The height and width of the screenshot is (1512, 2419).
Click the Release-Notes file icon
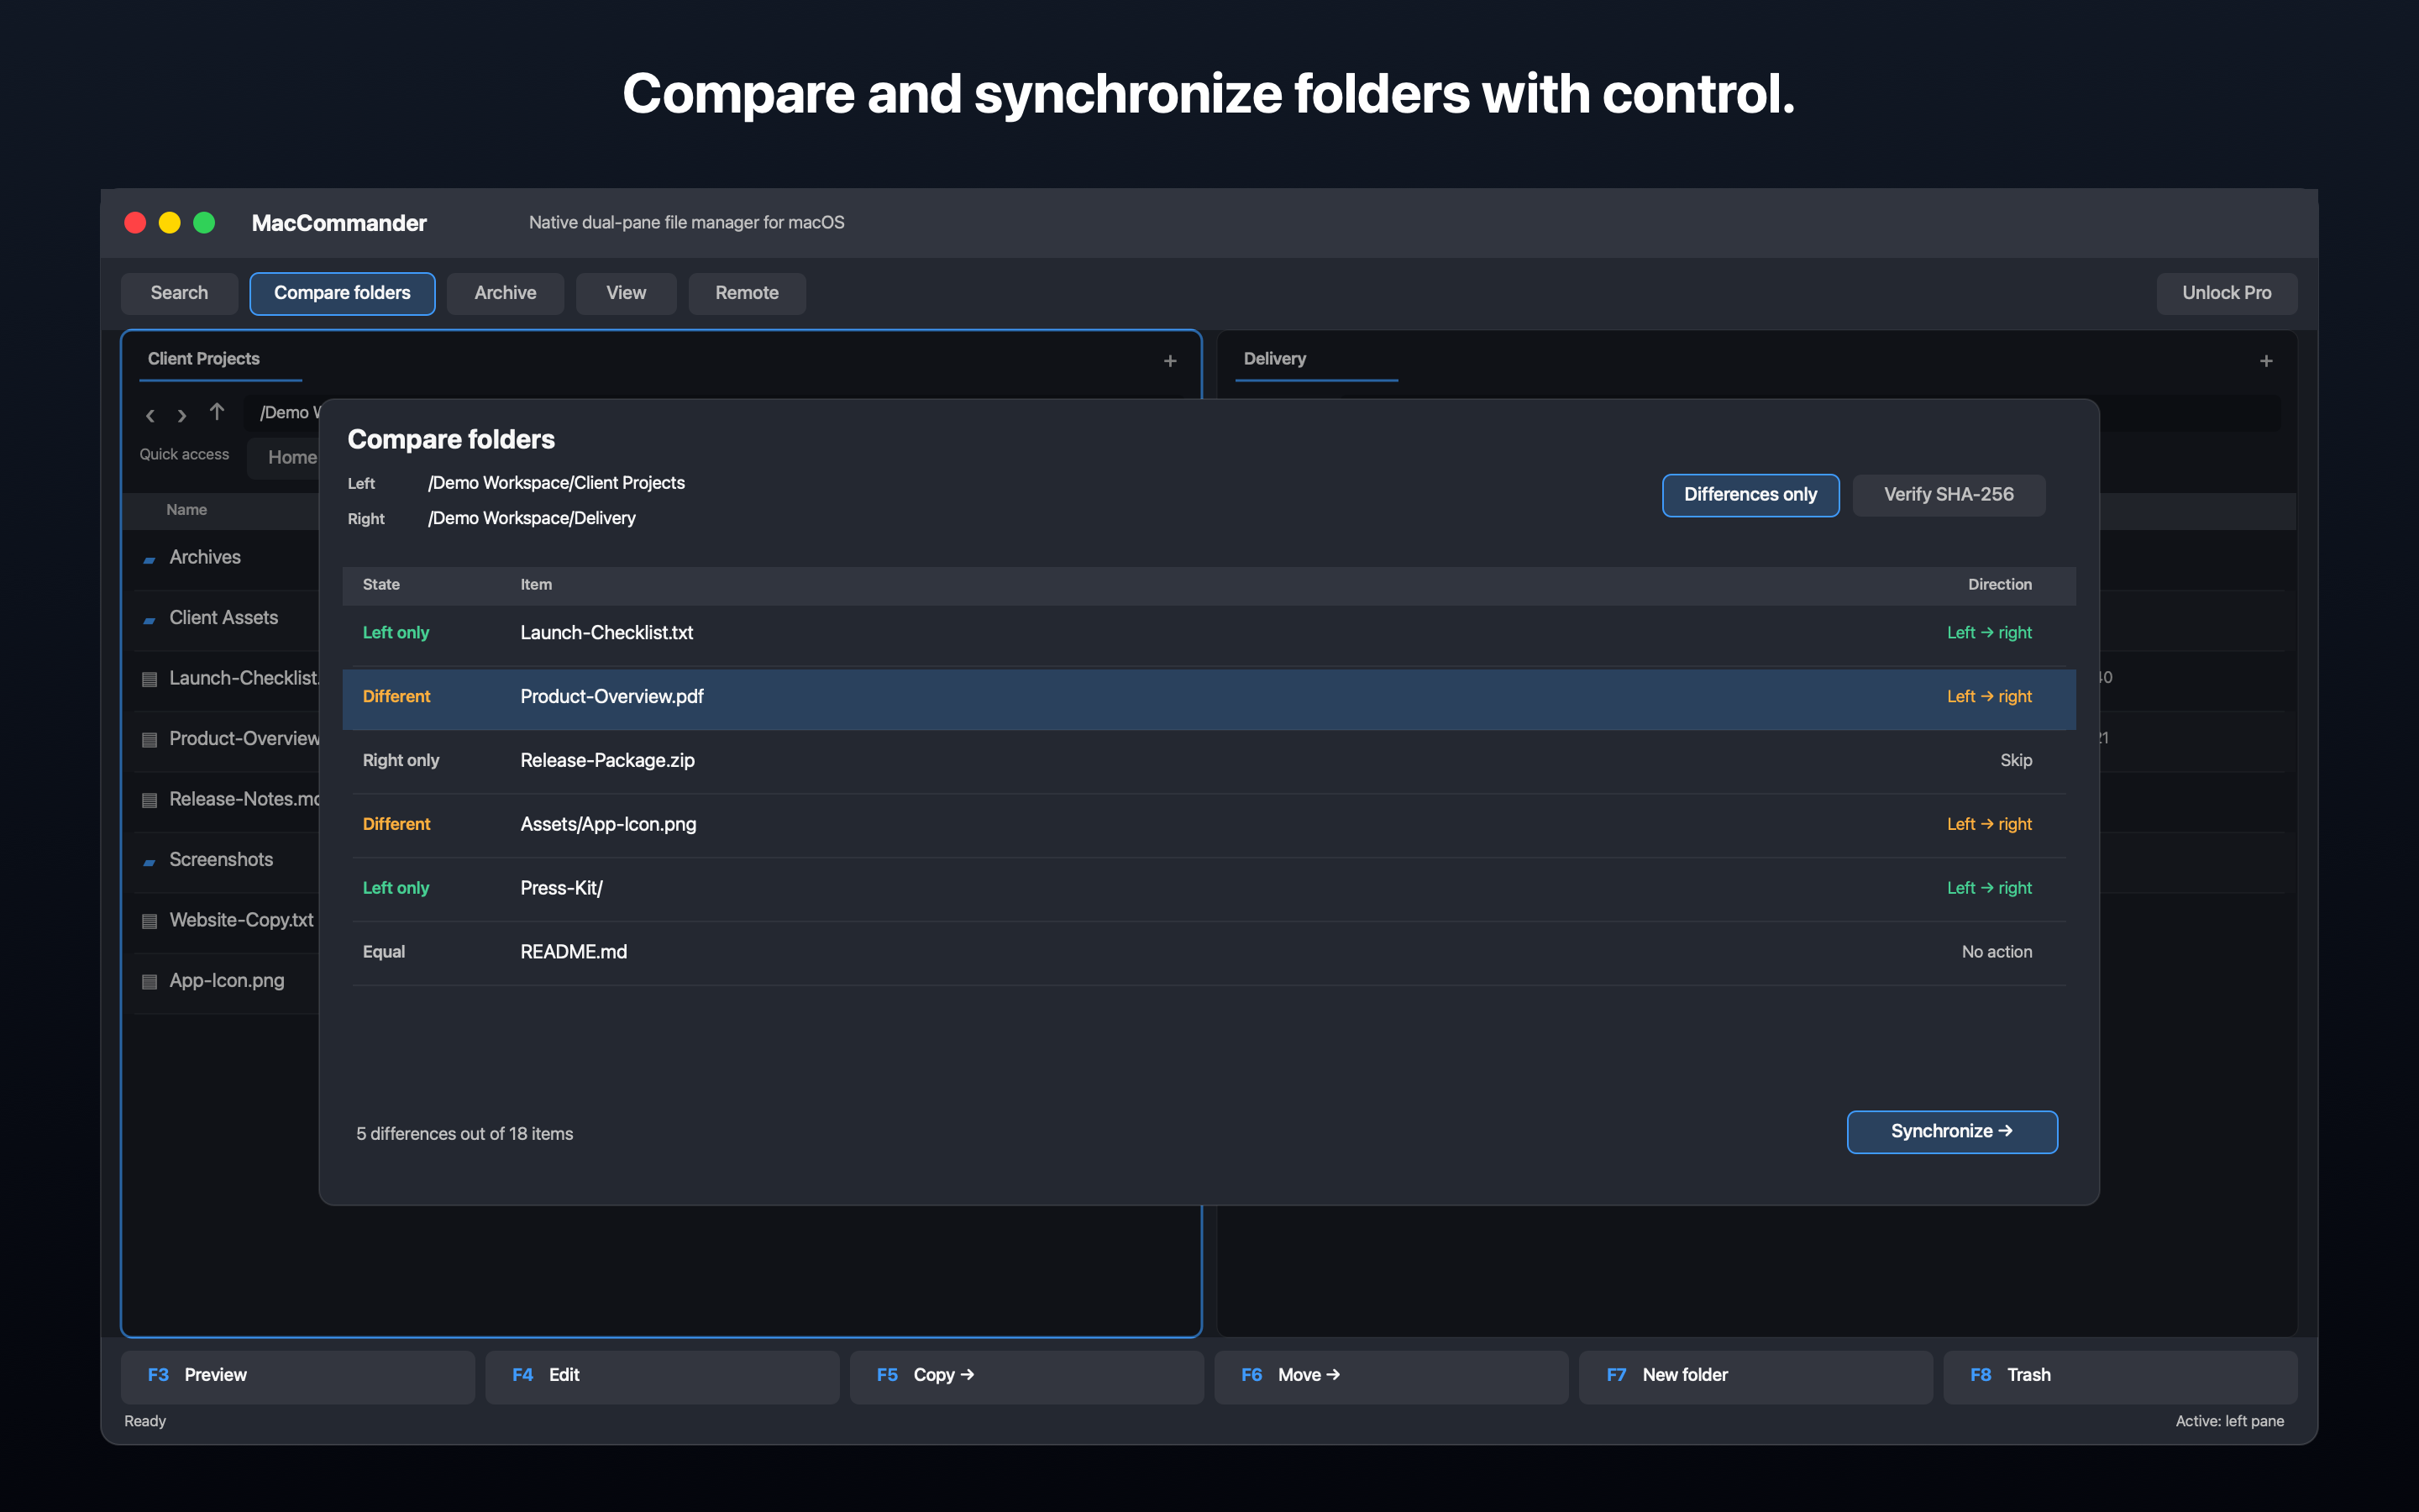[150, 801]
